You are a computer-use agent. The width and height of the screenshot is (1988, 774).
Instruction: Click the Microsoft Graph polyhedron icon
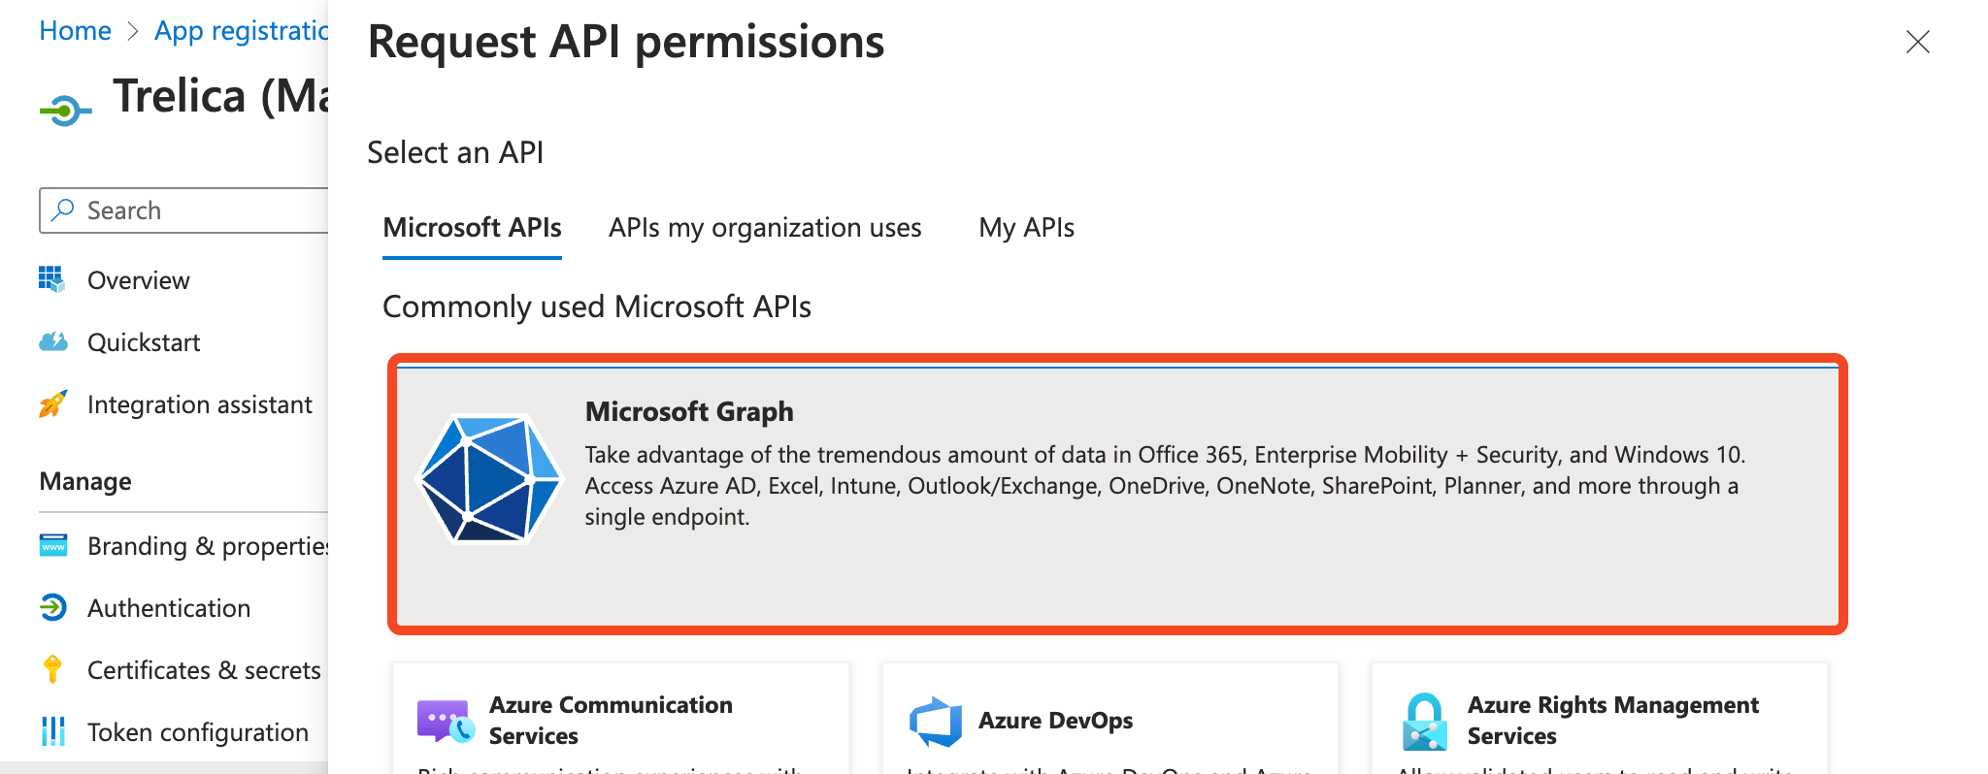[x=489, y=479]
